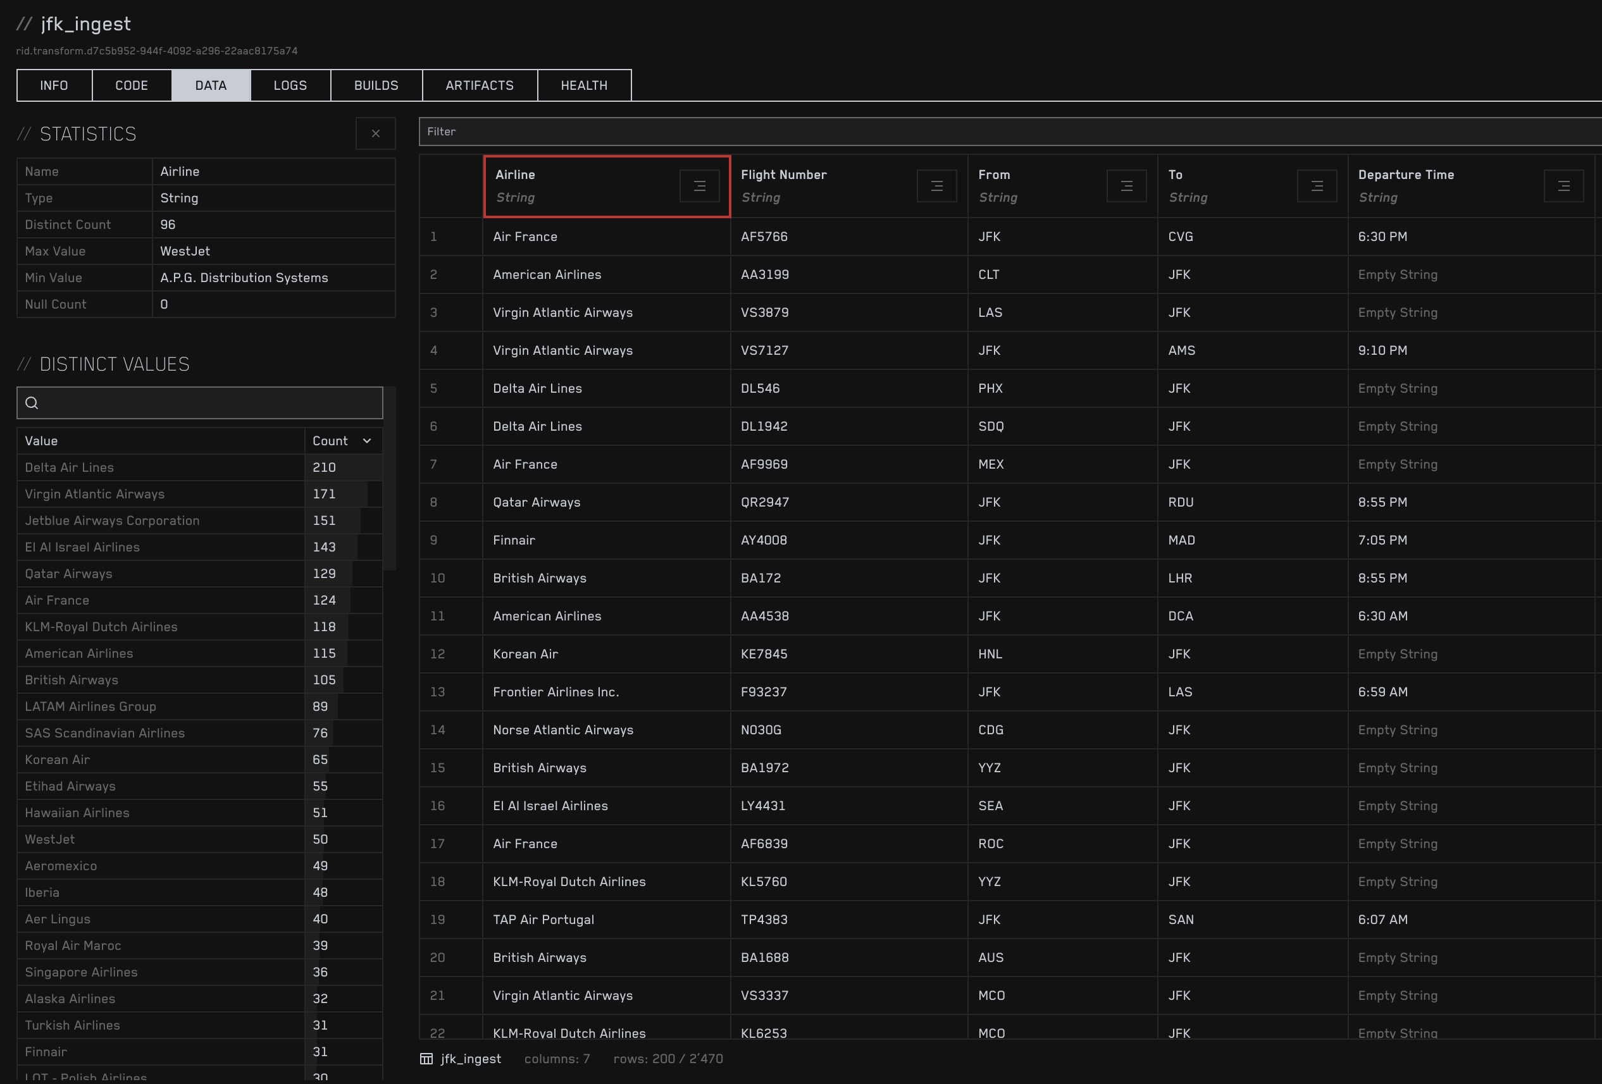Viewport: 1602px width, 1084px height.
Task: Select Etihad Airways in distinct values
Action: (x=200, y=786)
